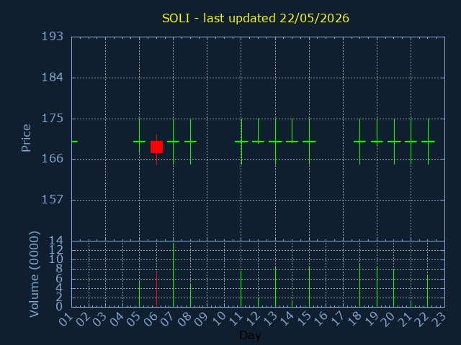Select the green candlestick on day 18
Viewport: 461px width, 345px height.
pos(360,142)
